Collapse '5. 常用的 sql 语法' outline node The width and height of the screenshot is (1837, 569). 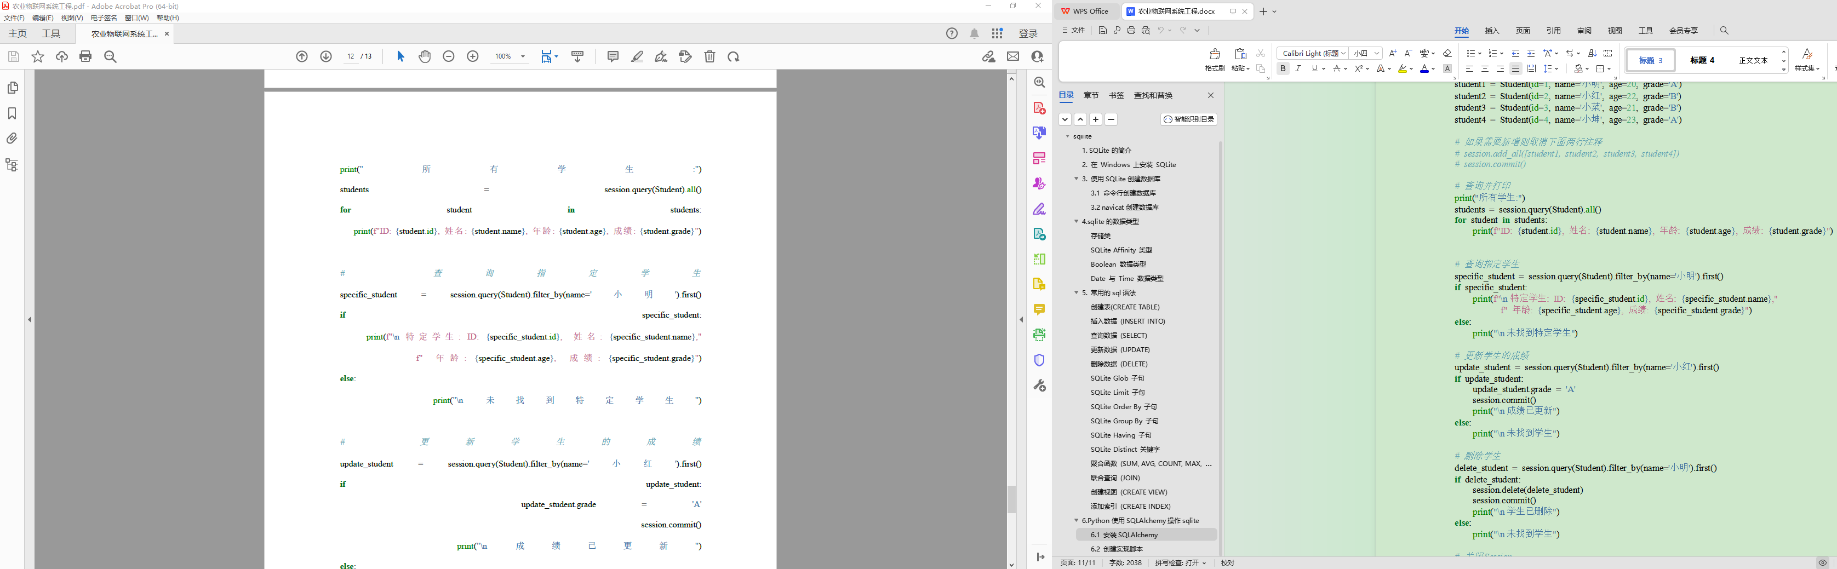pos(1076,293)
